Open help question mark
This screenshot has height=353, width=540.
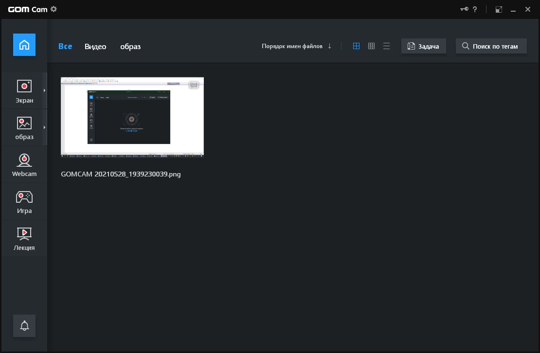coord(475,9)
